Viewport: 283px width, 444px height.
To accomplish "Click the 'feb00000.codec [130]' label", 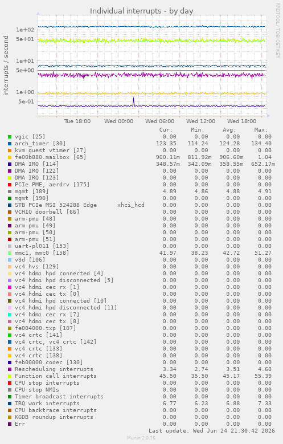I will click(48, 362).
